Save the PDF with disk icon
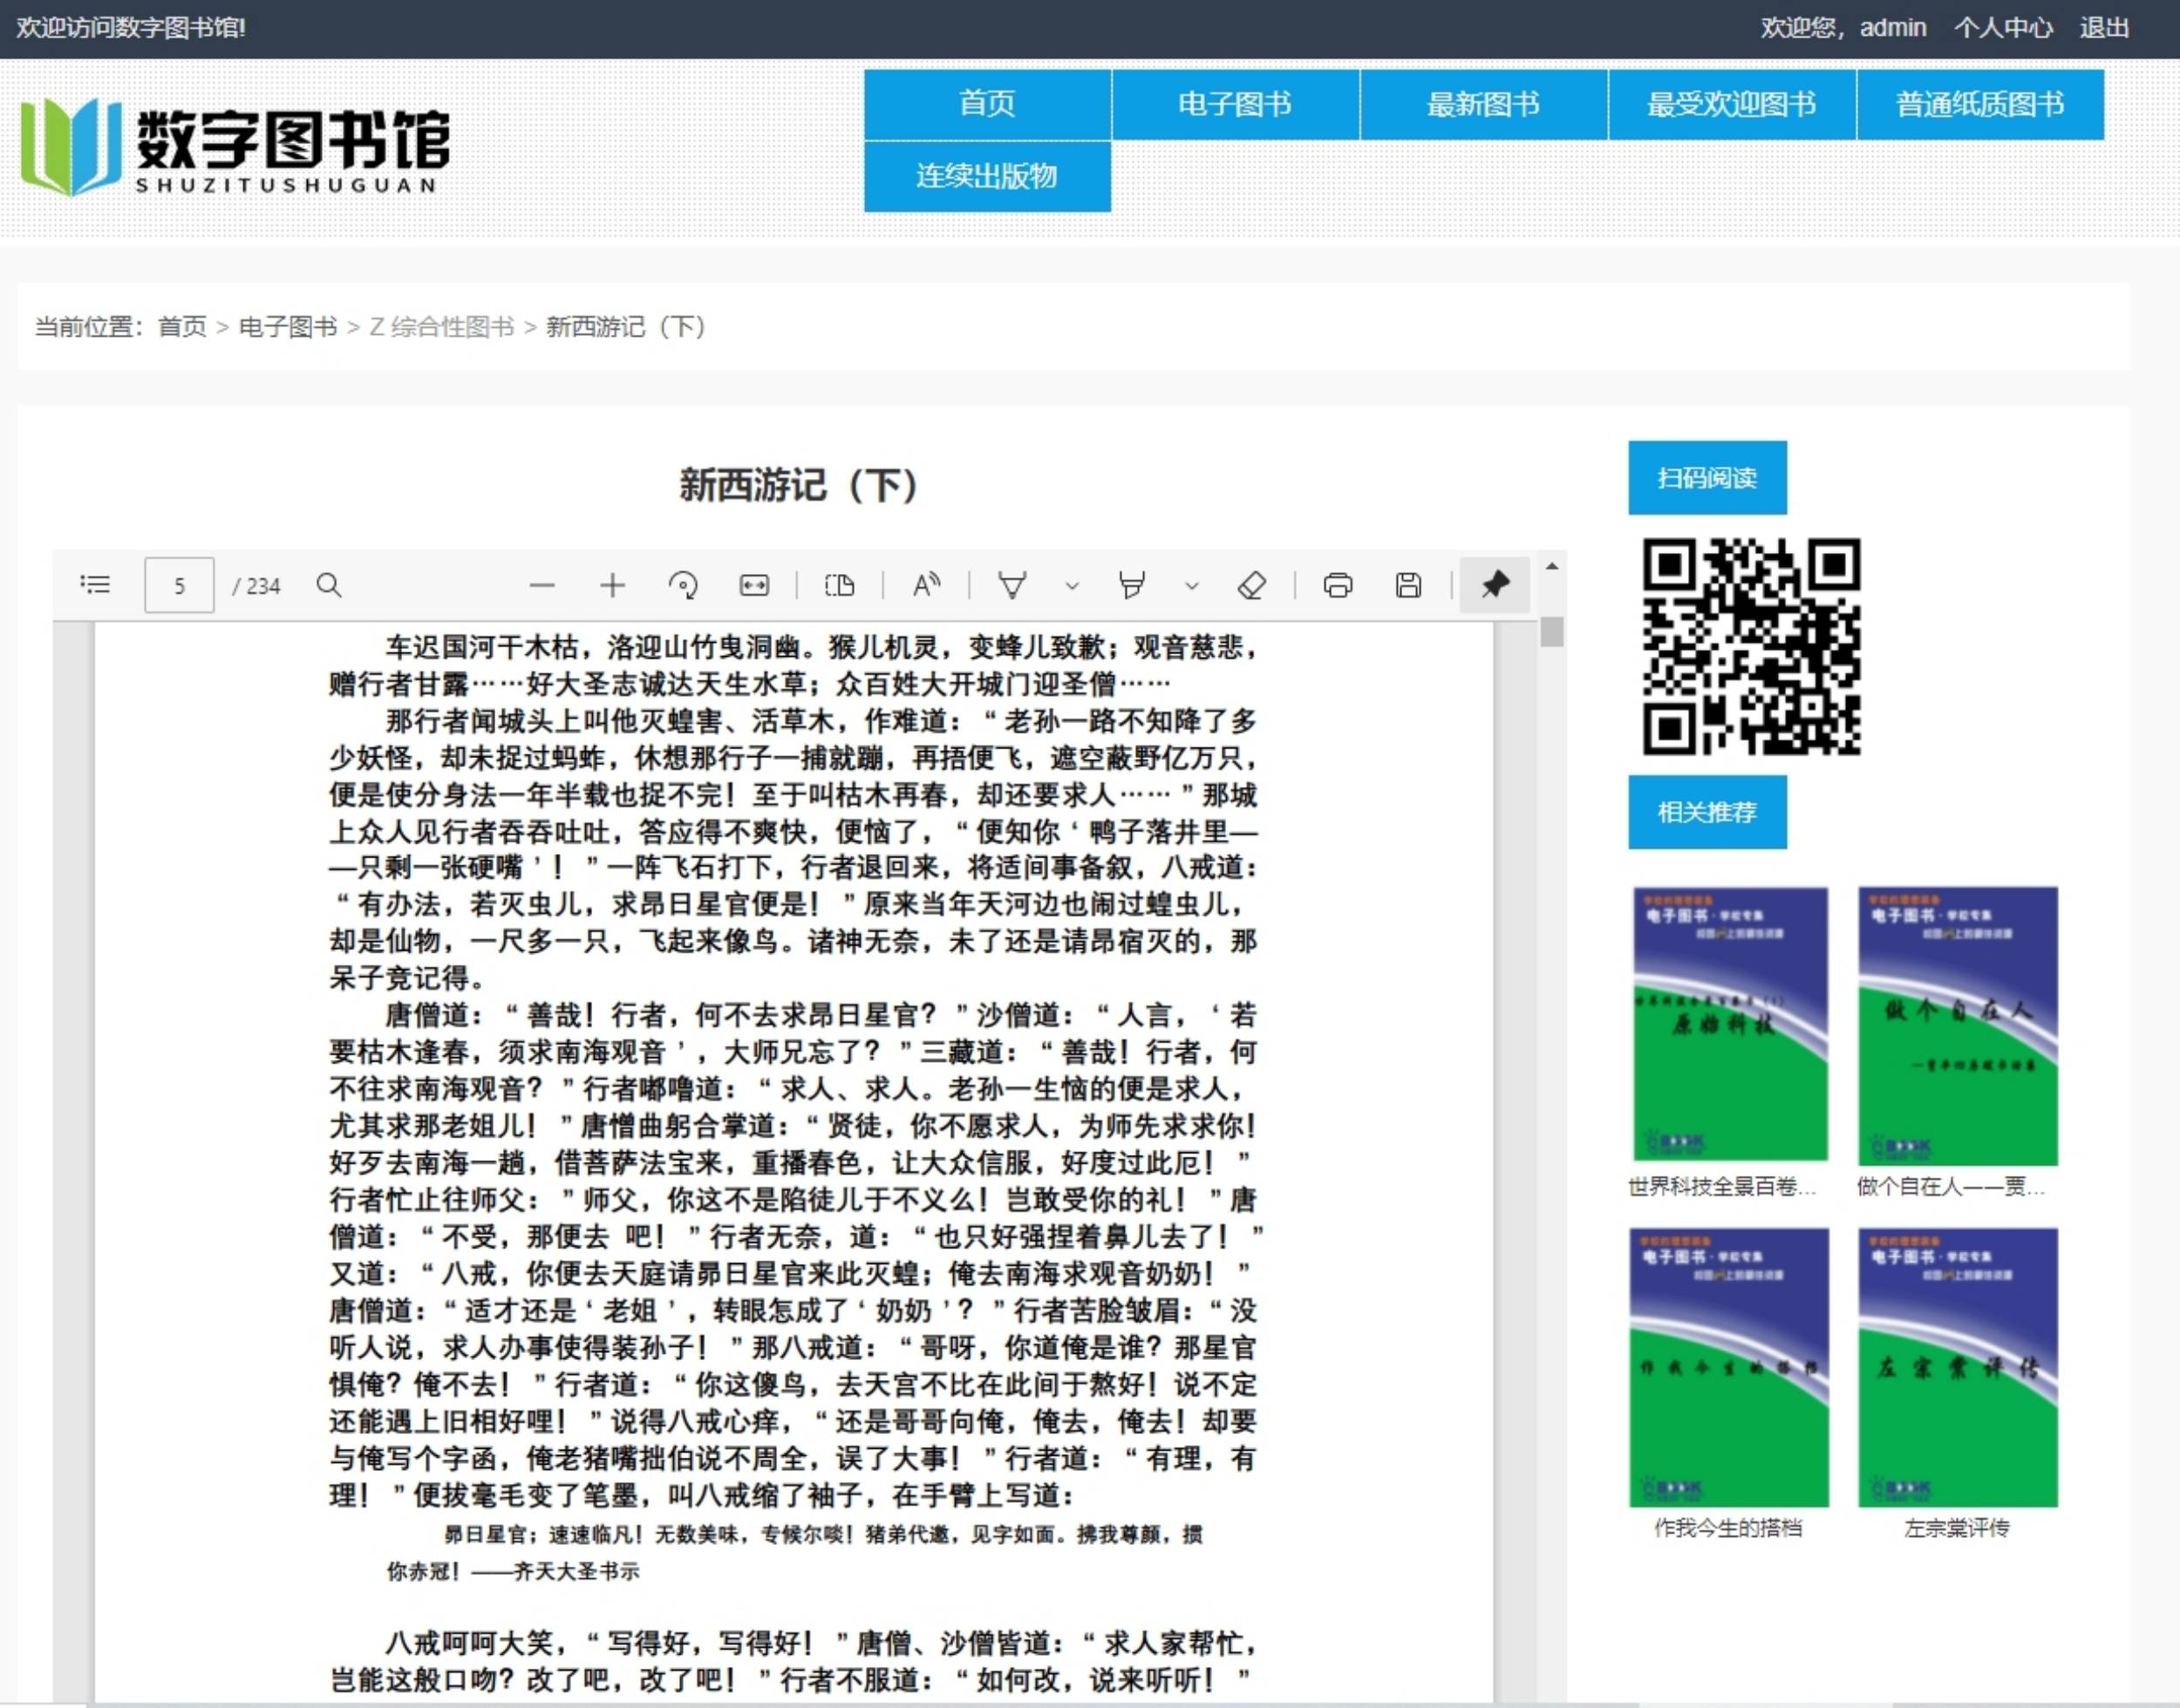 point(1407,585)
